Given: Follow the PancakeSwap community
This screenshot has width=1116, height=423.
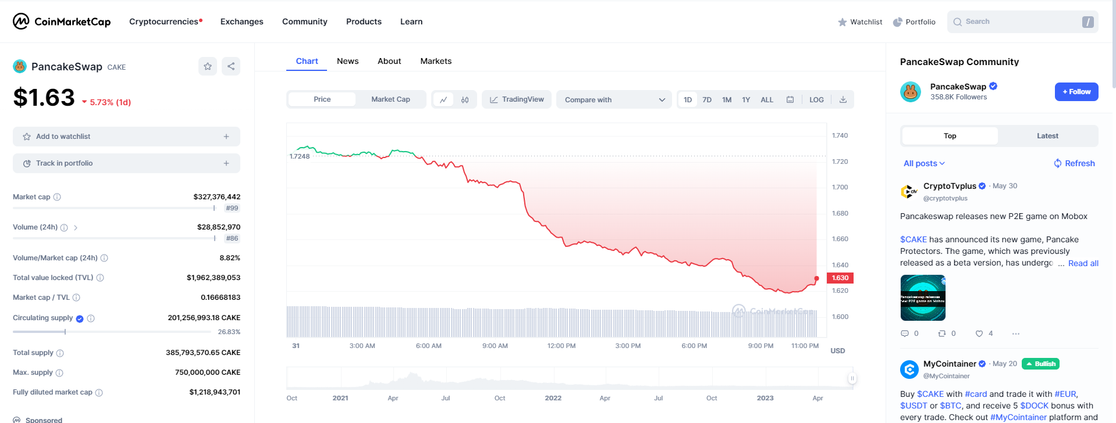Looking at the screenshot, I should pos(1076,92).
